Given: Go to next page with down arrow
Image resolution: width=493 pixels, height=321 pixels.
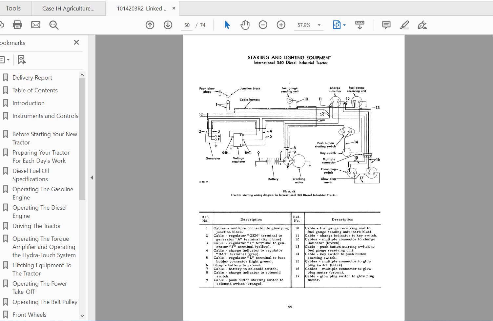Looking at the screenshot, I should coord(168,25).
